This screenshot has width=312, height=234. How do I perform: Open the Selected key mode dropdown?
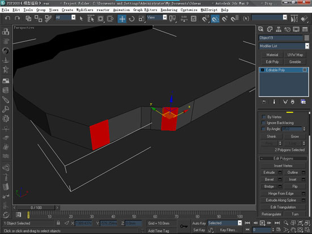(x=225, y=223)
